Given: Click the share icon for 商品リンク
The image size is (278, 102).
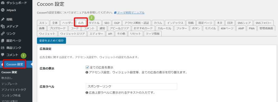Looking at the screenshot, I should pyautogui.click(x=2, y=48).
